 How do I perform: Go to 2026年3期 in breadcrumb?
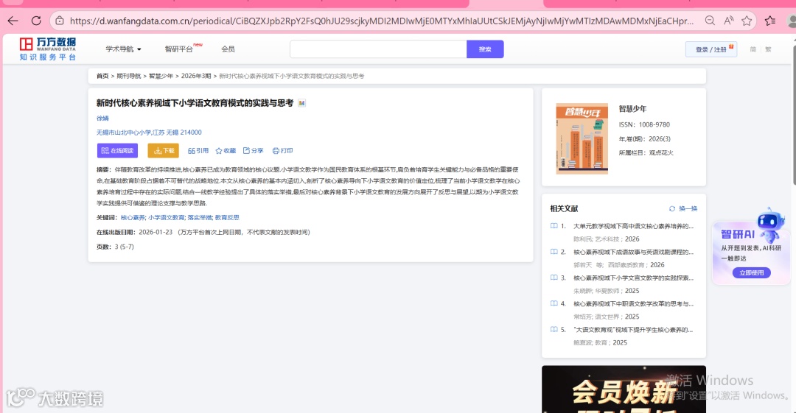[196, 76]
